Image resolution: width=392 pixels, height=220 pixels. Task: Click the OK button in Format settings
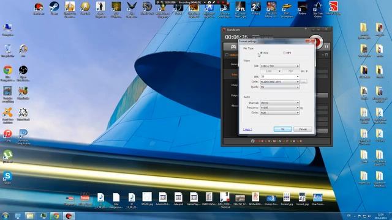coord(283,129)
